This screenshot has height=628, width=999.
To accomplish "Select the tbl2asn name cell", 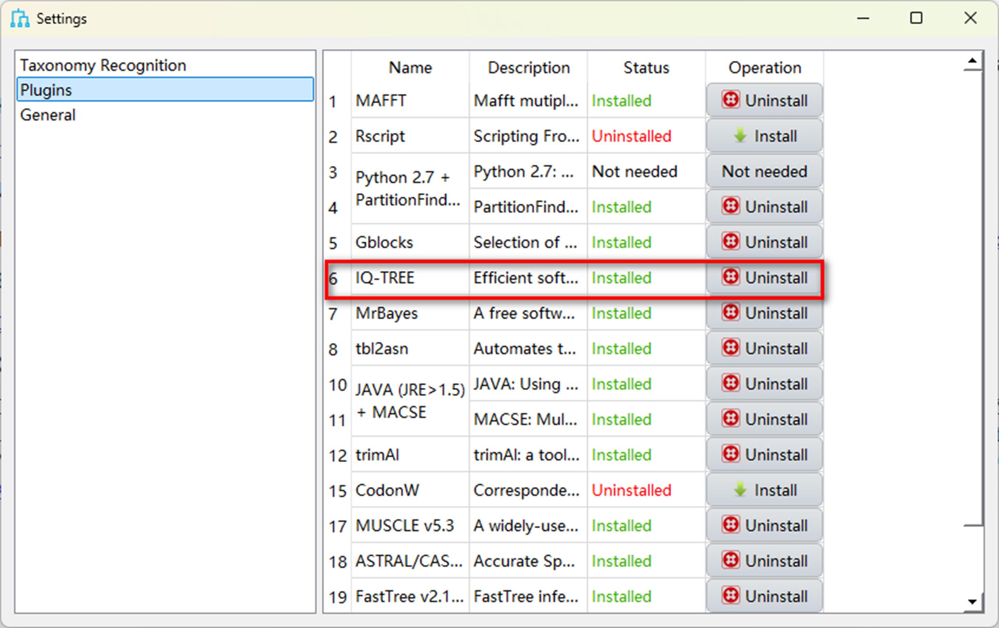I will point(410,348).
